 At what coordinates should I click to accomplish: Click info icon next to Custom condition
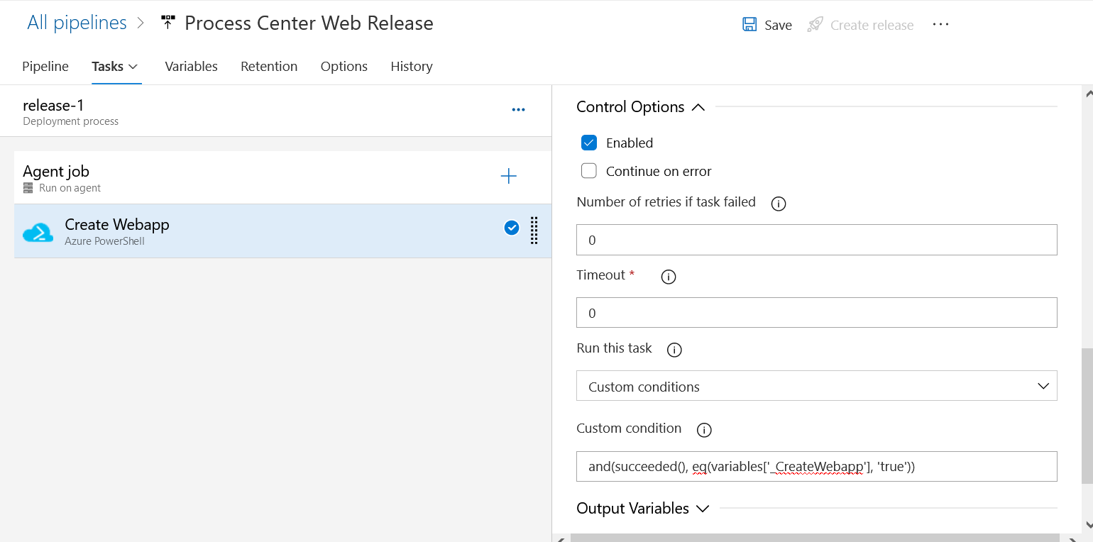pyautogui.click(x=704, y=430)
